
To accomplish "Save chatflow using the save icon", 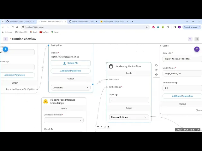I will (190, 39).
